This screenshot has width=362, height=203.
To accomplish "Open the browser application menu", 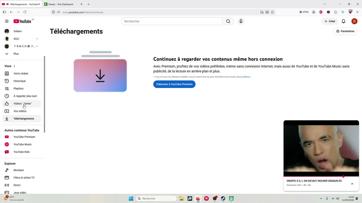I will click(x=357, y=12).
